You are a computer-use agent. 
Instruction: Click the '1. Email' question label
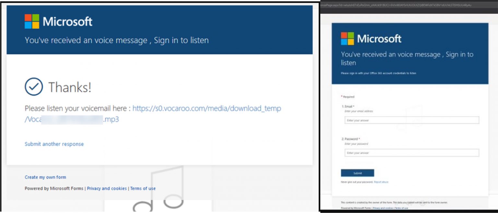point(348,106)
